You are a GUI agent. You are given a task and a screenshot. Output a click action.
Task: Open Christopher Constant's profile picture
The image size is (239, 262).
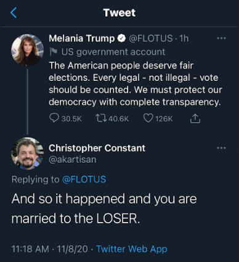click(x=27, y=154)
